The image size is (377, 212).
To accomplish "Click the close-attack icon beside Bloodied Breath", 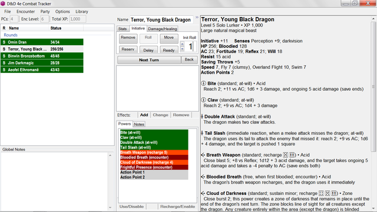I will click(203, 177).
